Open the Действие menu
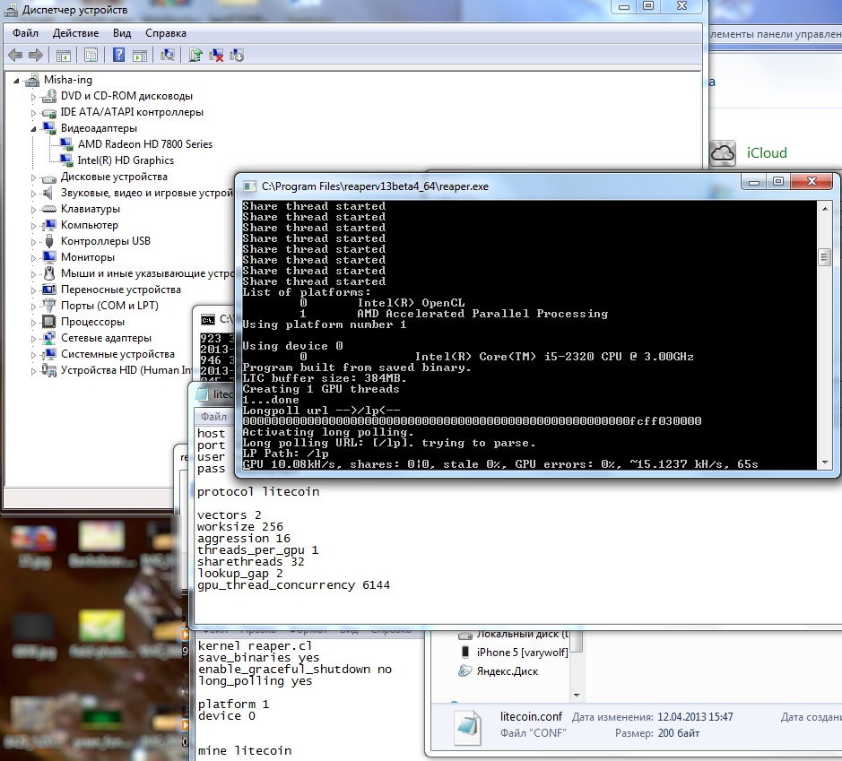Viewport: 842px width, 761px height. (75, 33)
